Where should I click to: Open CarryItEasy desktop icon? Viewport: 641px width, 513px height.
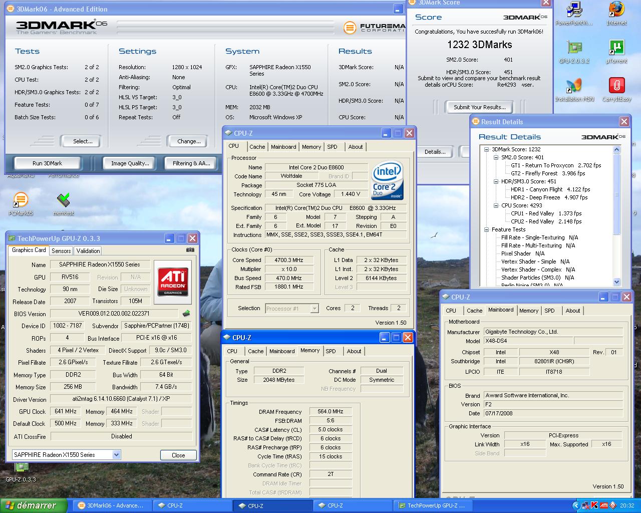(616, 90)
